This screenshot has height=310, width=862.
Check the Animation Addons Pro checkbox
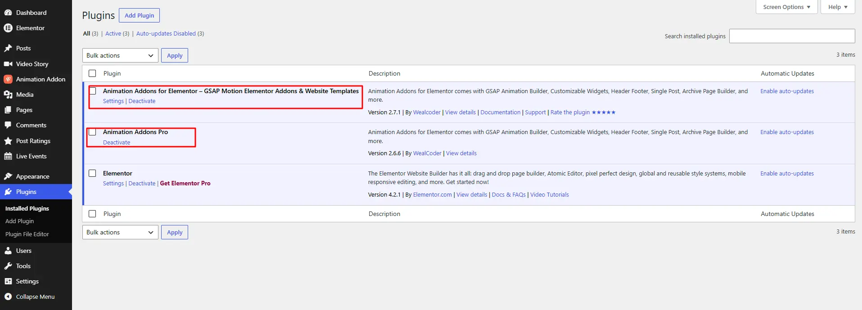click(x=92, y=132)
